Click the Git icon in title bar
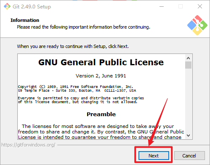This screenshot has width=210, height=165. (7, 6)
